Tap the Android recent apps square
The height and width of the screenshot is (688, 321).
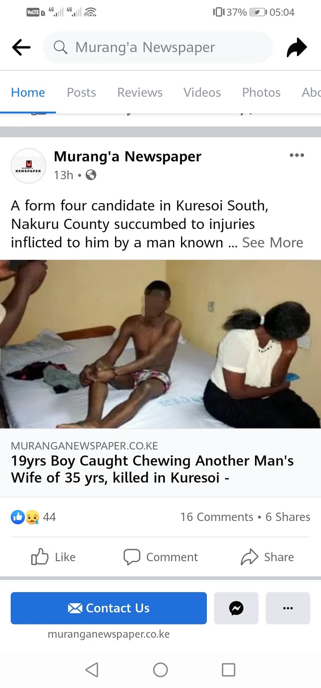228,669
